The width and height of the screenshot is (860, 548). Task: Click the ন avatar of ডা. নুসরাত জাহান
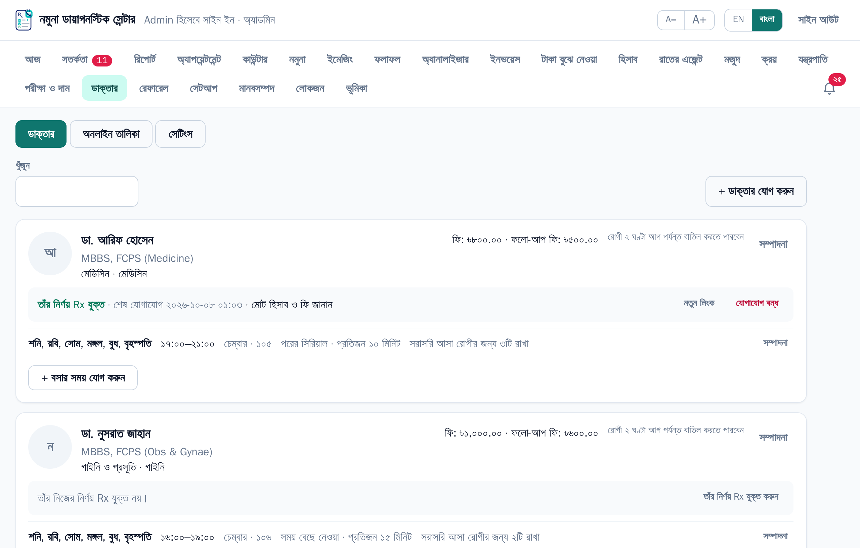50,447
